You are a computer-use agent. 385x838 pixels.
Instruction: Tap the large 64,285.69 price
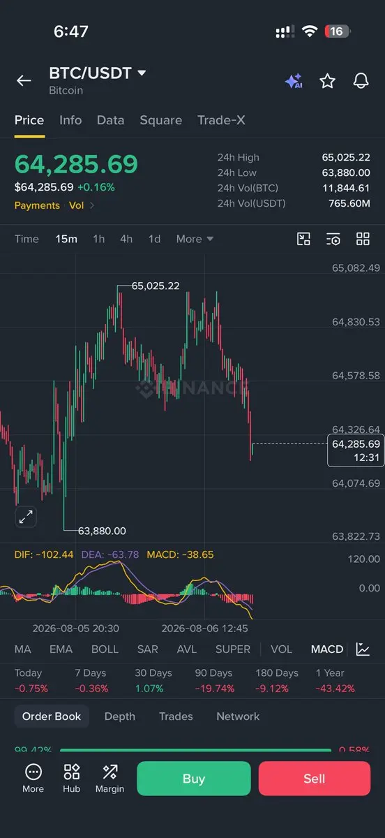point(77,164)
